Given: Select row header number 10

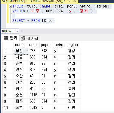Looking at the screenshot, I should pos(8,108).
